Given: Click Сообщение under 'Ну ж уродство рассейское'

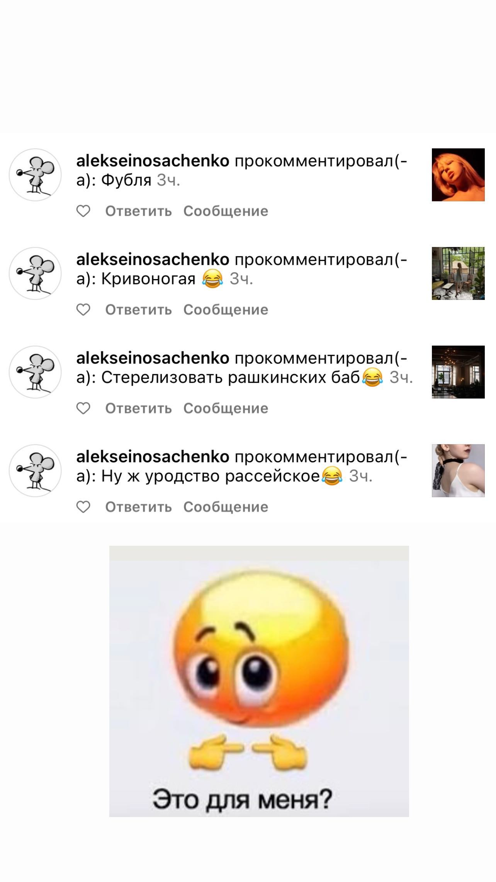Looking at the screenshot, I should click(x=226, y=507).
